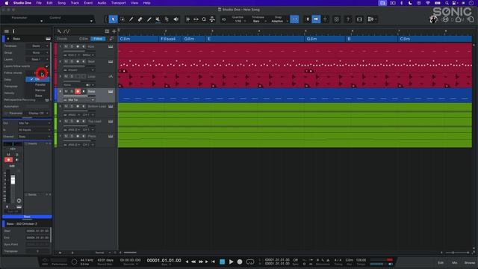Solo the Top Lead track
The height and width of the screenshot is (269, 478).
click(72, 121)
